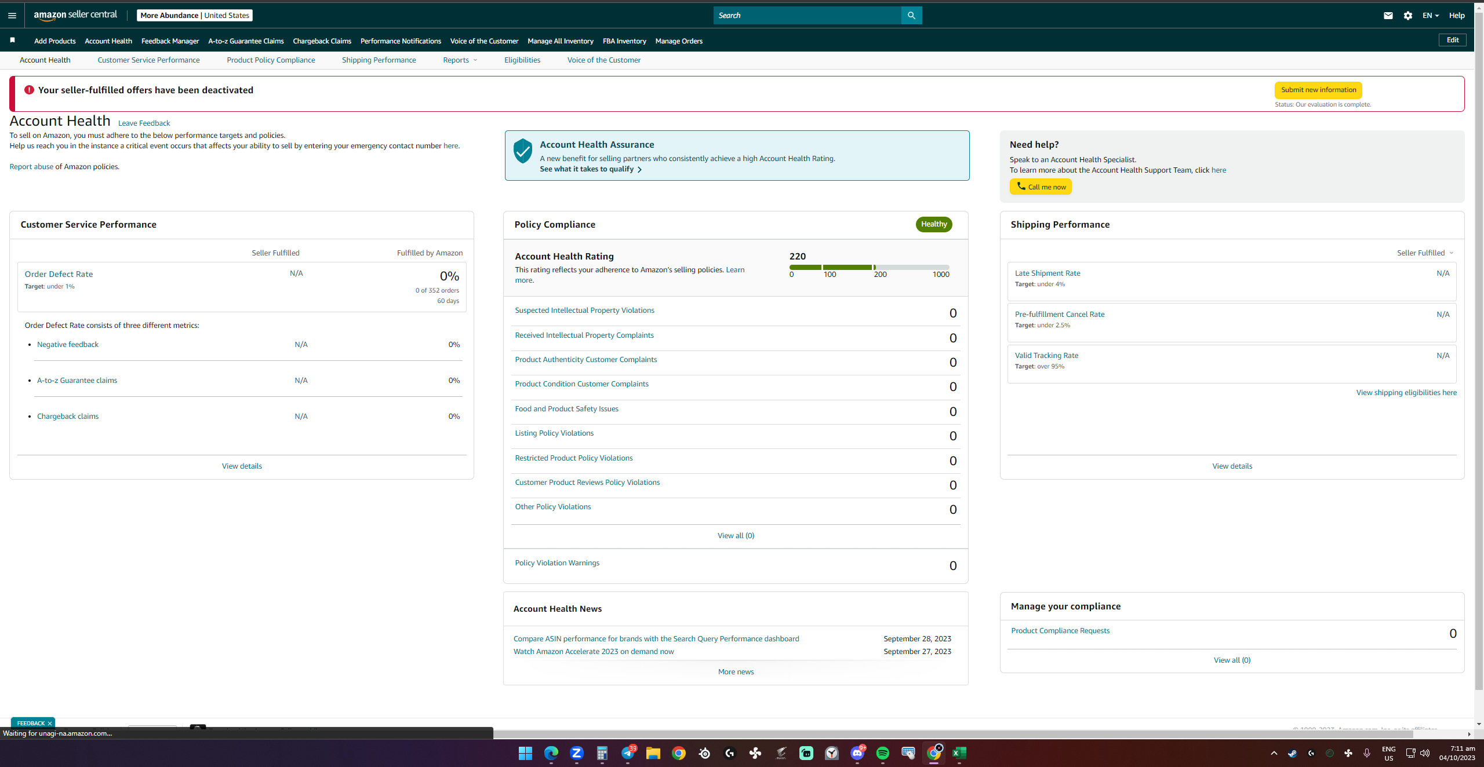Open the Order Defect Rate link
The image size is (1484, 767).
point(59,274)
